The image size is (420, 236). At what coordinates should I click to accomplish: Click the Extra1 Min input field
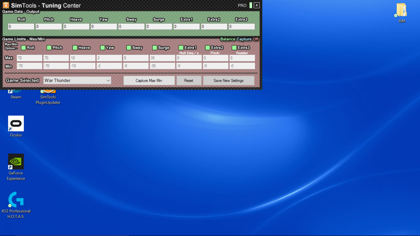point(189,66)
